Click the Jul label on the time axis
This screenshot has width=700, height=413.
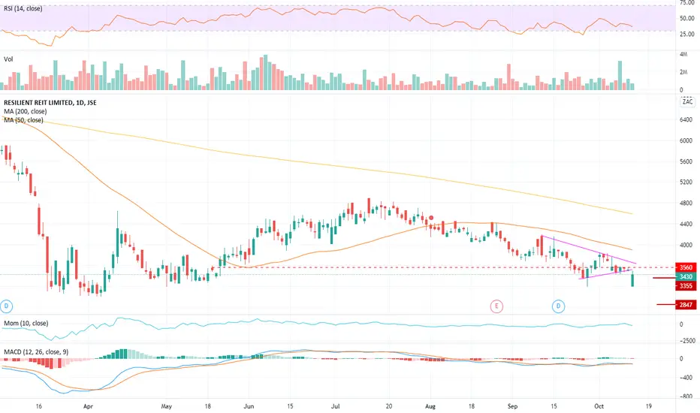(335, 406)
